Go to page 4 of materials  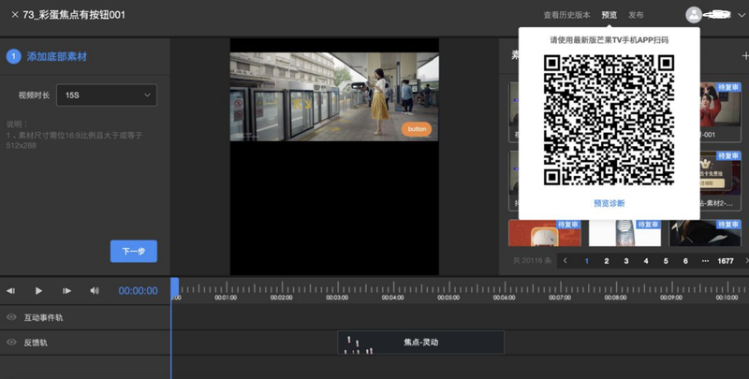click(646, 261)
